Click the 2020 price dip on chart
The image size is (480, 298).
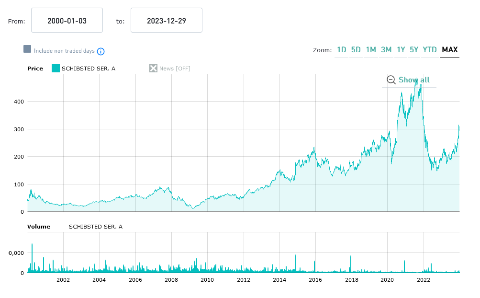click(x=392, y=162)
